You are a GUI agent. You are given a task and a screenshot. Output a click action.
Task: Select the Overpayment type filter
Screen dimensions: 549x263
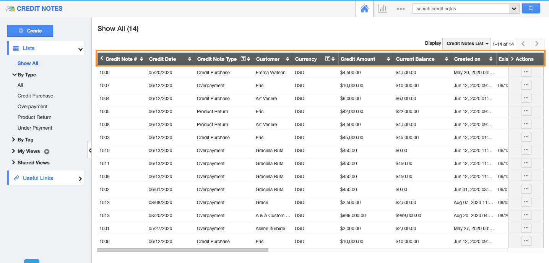32,107
